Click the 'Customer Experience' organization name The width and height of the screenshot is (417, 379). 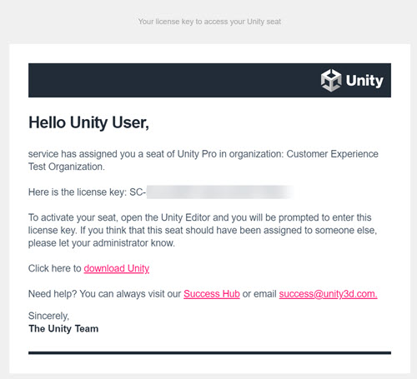pyautogui.click(x=332, y=154)
